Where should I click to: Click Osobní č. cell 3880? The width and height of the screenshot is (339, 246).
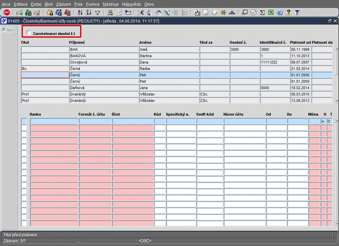point(245,50)
